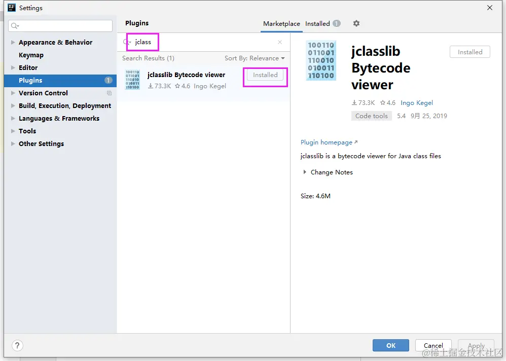Open Ingo Kegel vendor link in details
This screenshot has height=361, width=506.
[x=417, y=103]
